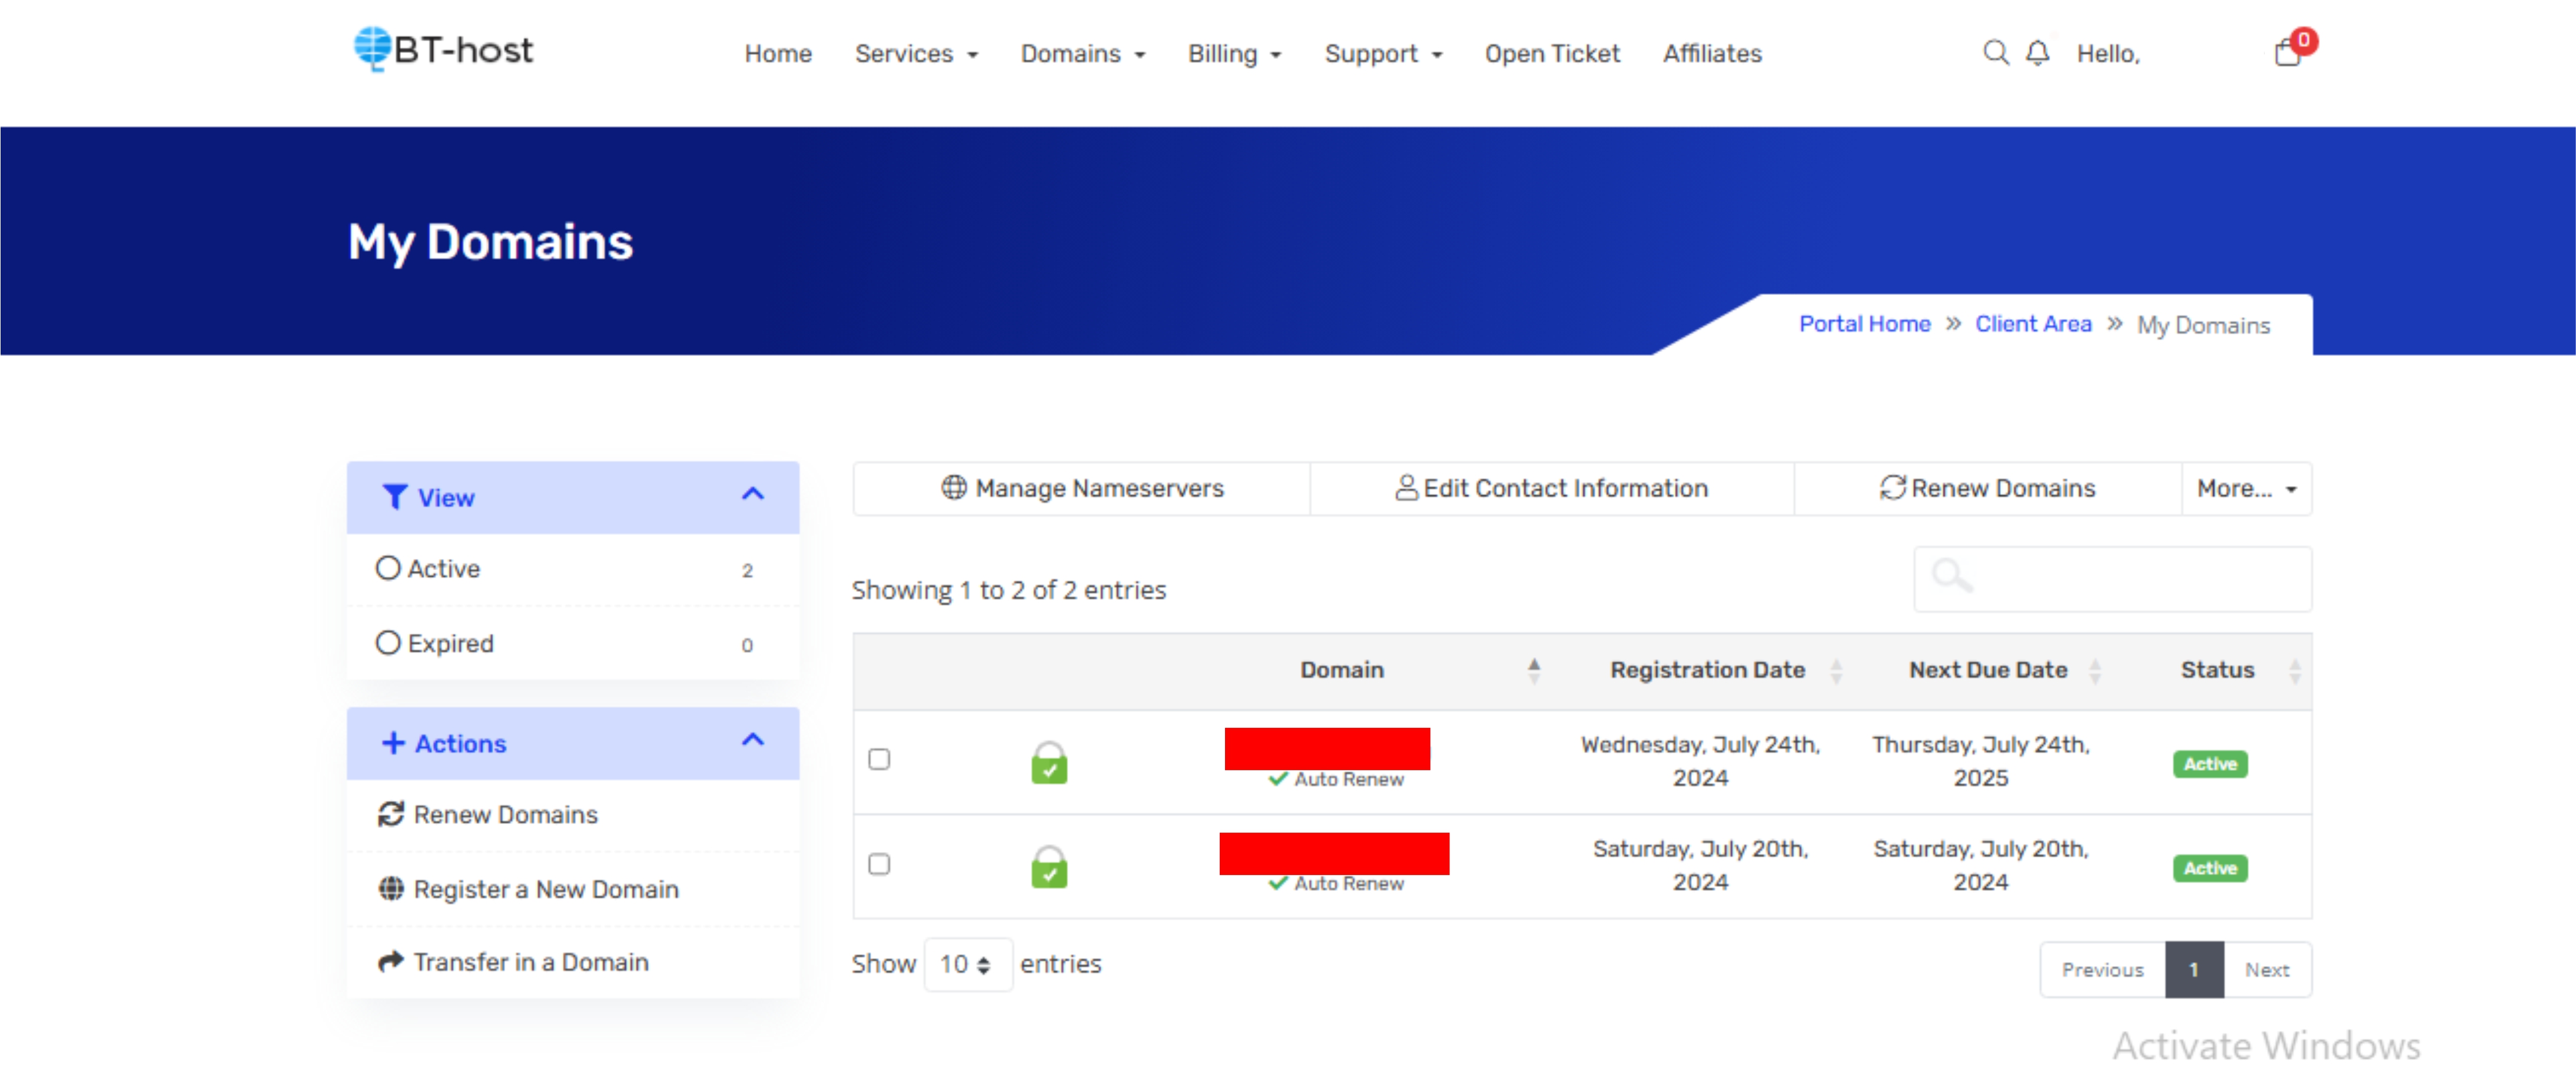
Task: Collapse the View panel chevron
Action: coord(753,494)
